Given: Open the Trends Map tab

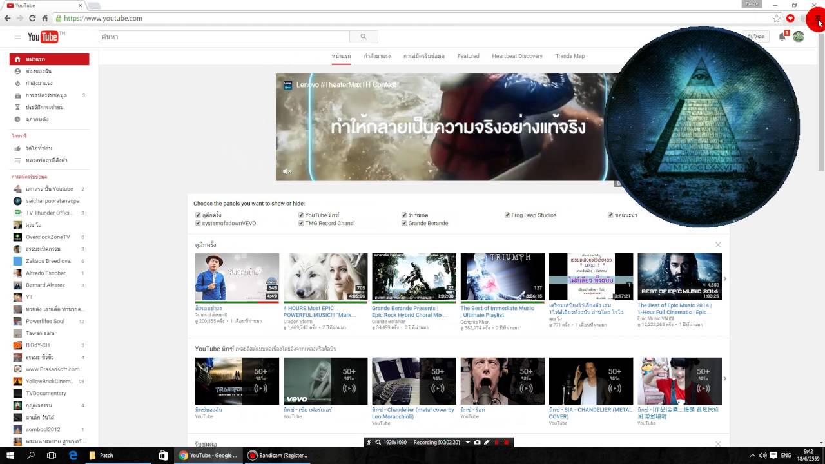Looking at the screenshot, I should coord(570,56).
